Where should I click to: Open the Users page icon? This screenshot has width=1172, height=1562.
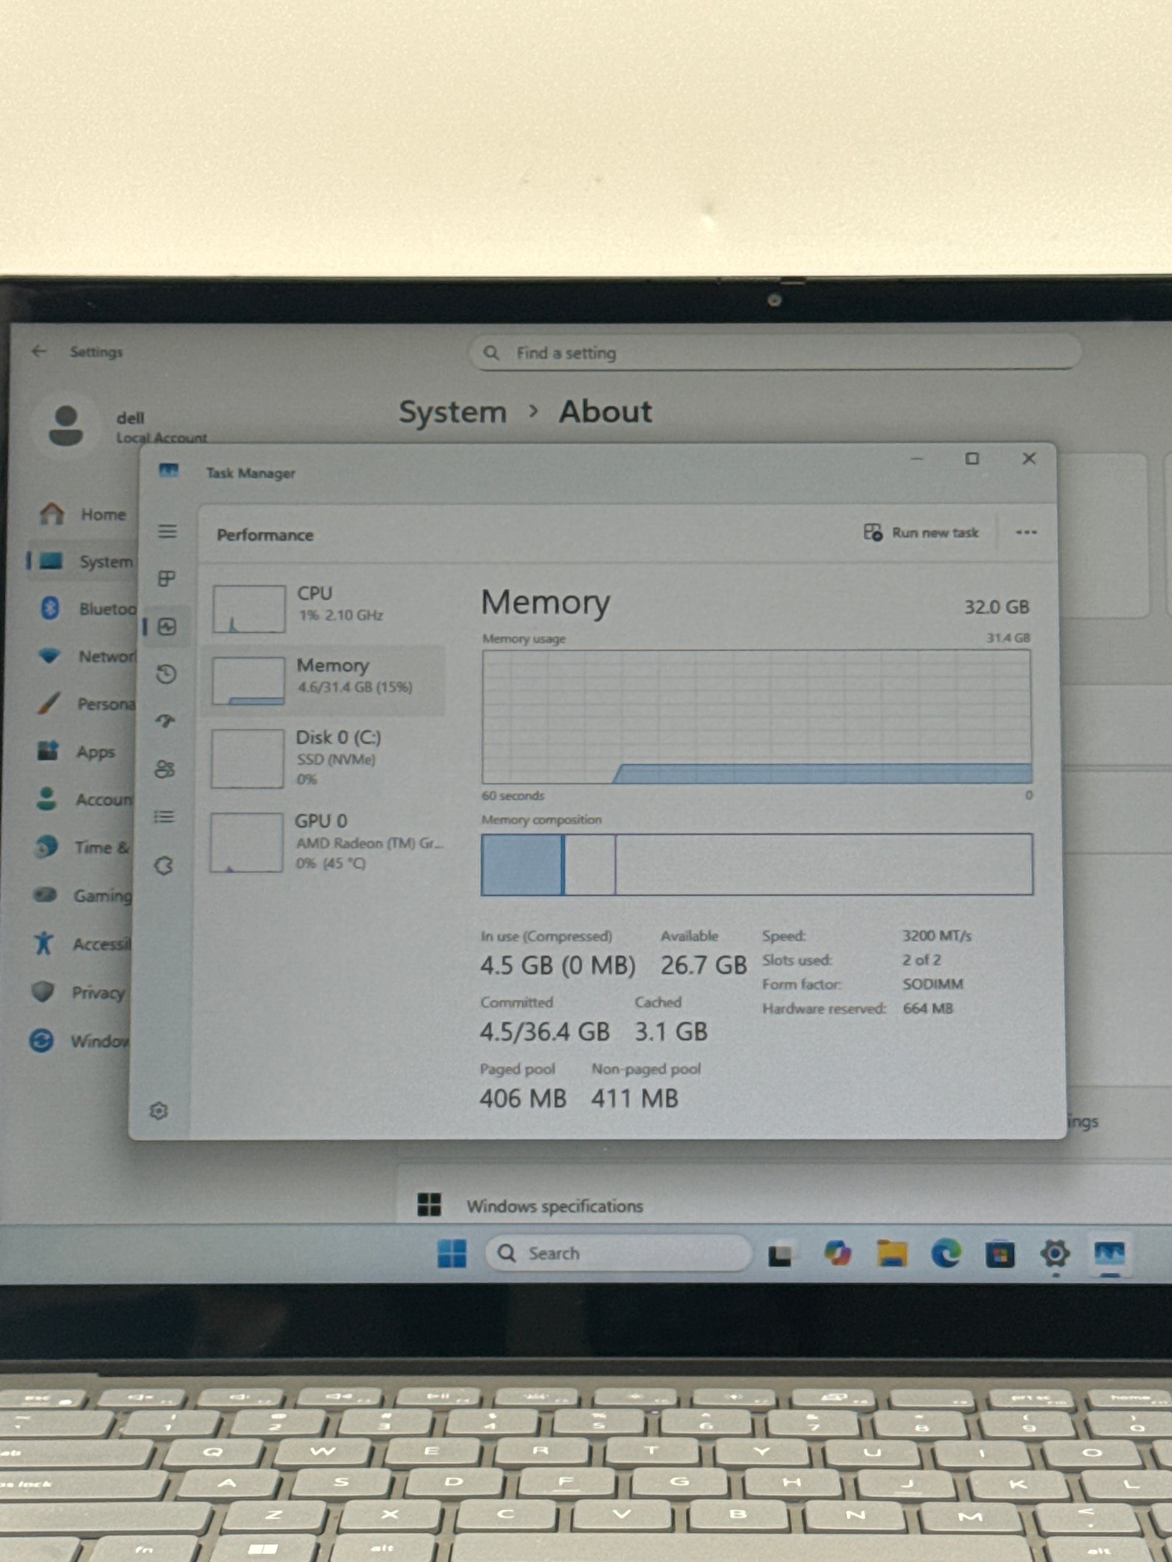164,769
